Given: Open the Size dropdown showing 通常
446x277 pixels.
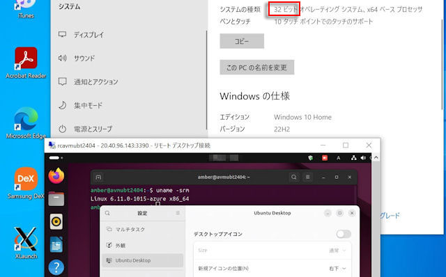Looking at the screenshot, I should [x=272, y=251].
